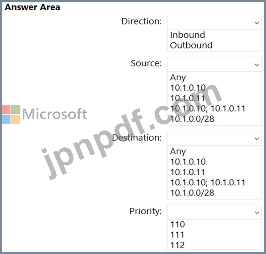Choose 10.1.0.11 under Source
The width and height of the screenshot is (266, 254).
point(188,98)
